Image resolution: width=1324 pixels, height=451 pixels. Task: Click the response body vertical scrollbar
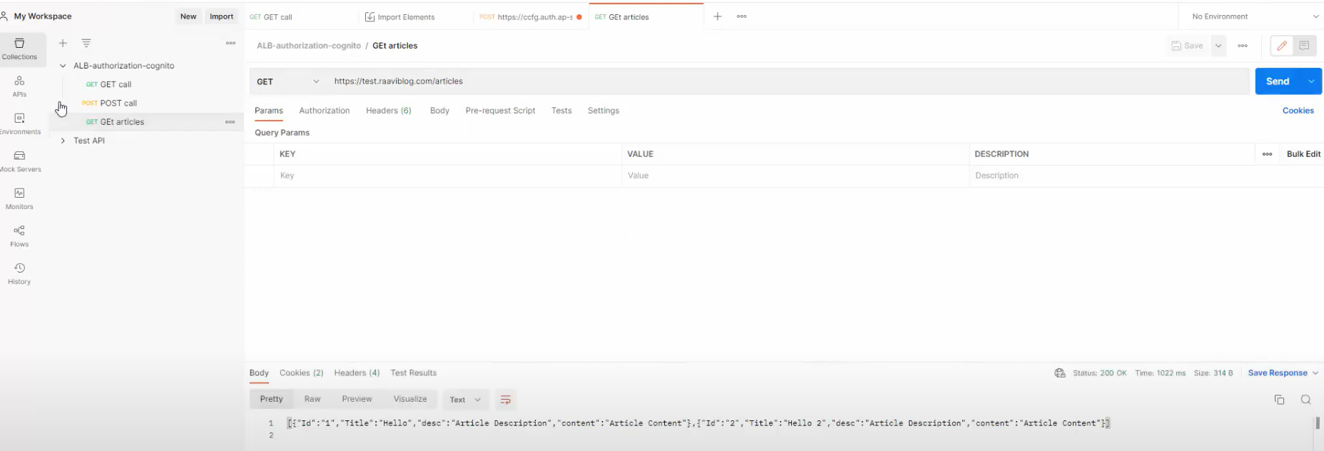pyautogui.click(x=1317, y=423)
